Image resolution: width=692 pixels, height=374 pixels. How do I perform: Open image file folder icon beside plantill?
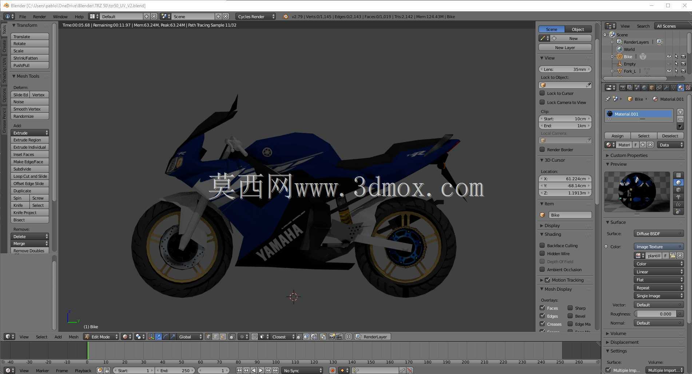coord(673,256)
